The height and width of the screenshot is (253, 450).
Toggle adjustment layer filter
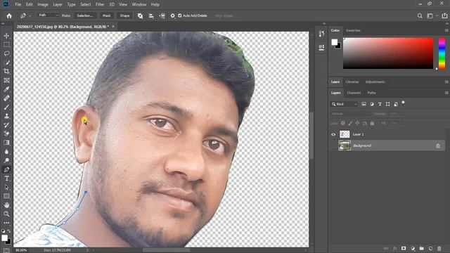pyautogui.click(x=372, y=104)
